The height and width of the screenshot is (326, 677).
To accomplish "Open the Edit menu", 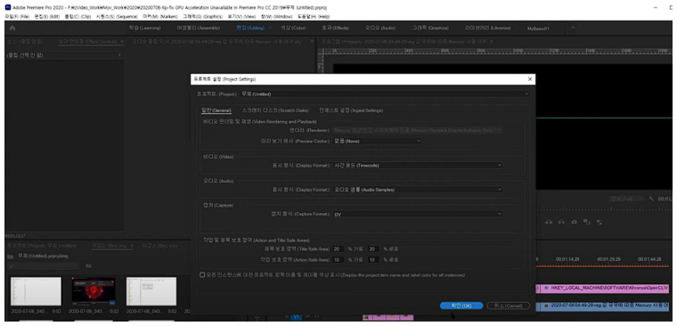I will pyautogui.click(x=47, y=16).
